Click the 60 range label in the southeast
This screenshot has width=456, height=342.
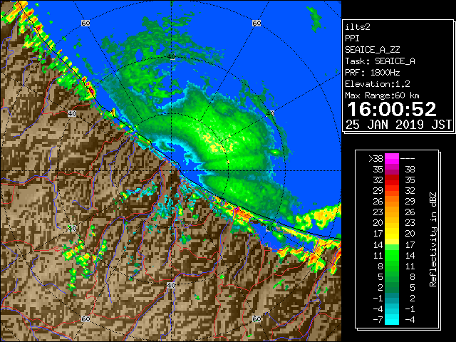tap(256, 318)
